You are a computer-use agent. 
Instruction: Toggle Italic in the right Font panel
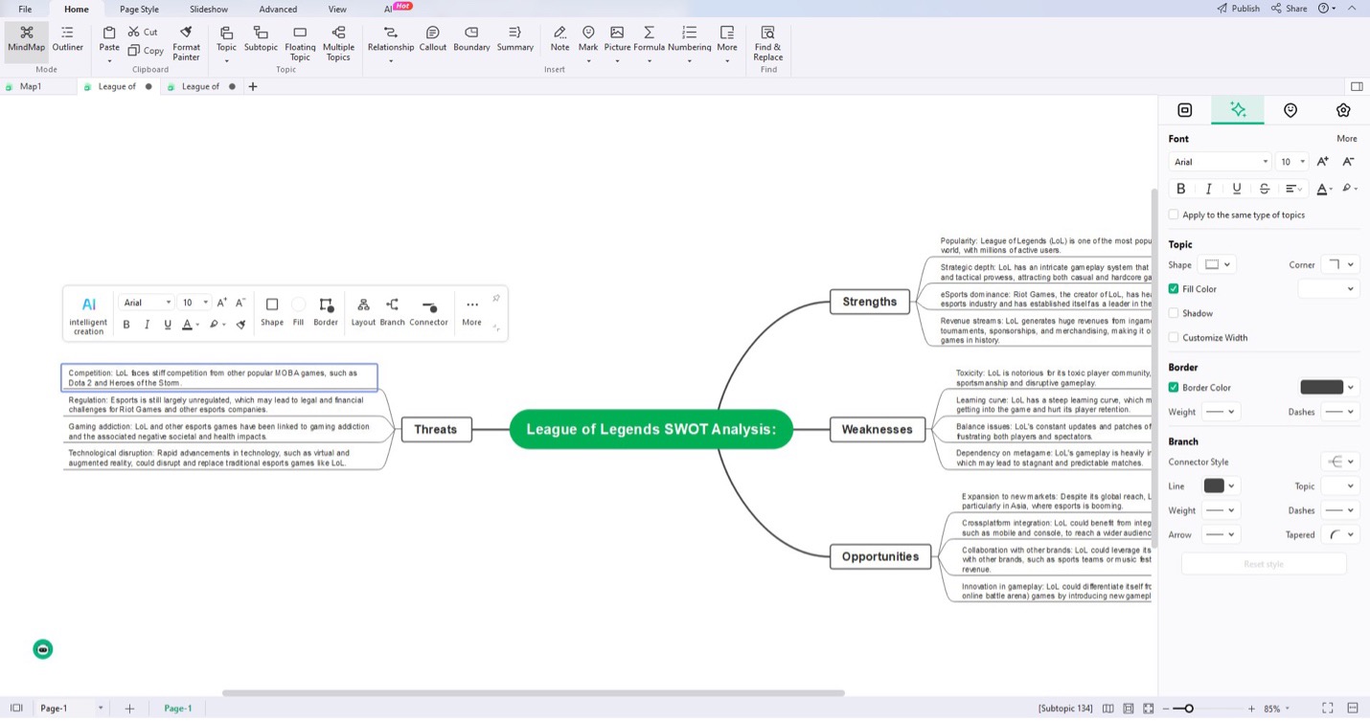click(1209, 189)
